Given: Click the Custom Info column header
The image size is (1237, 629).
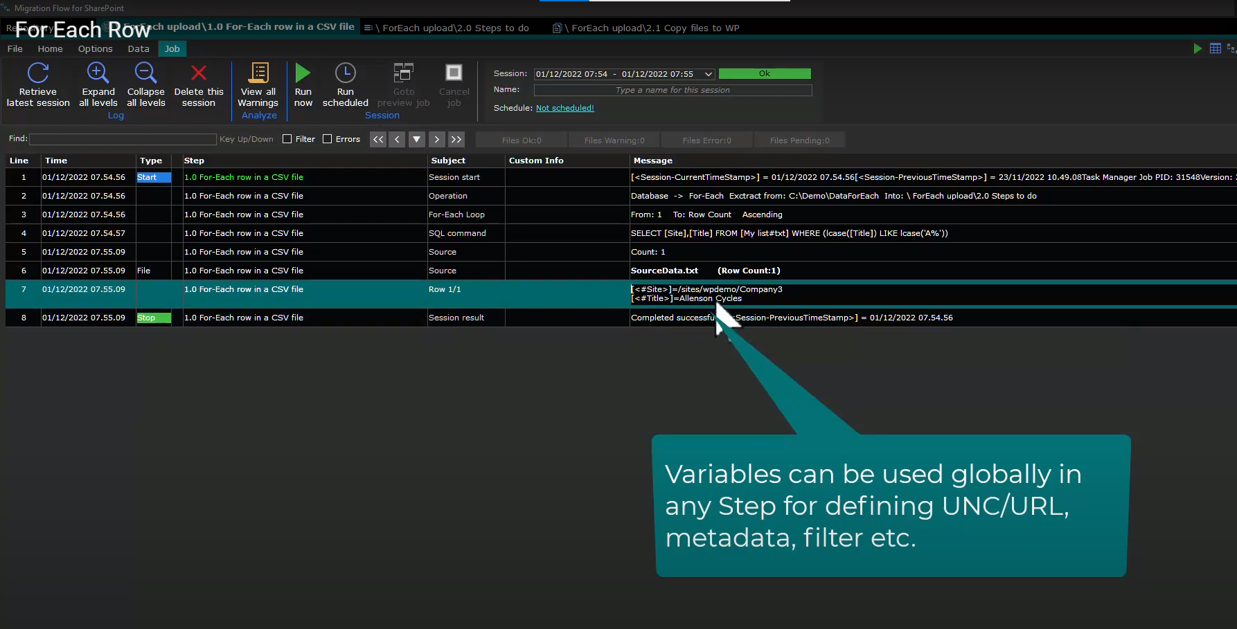Looking at the screenshot, I should pyautogui.click(x=567, y=161).
